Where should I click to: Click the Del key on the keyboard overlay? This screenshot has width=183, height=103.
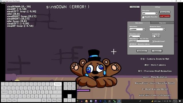pyautogui.click(x=65, y=88)
